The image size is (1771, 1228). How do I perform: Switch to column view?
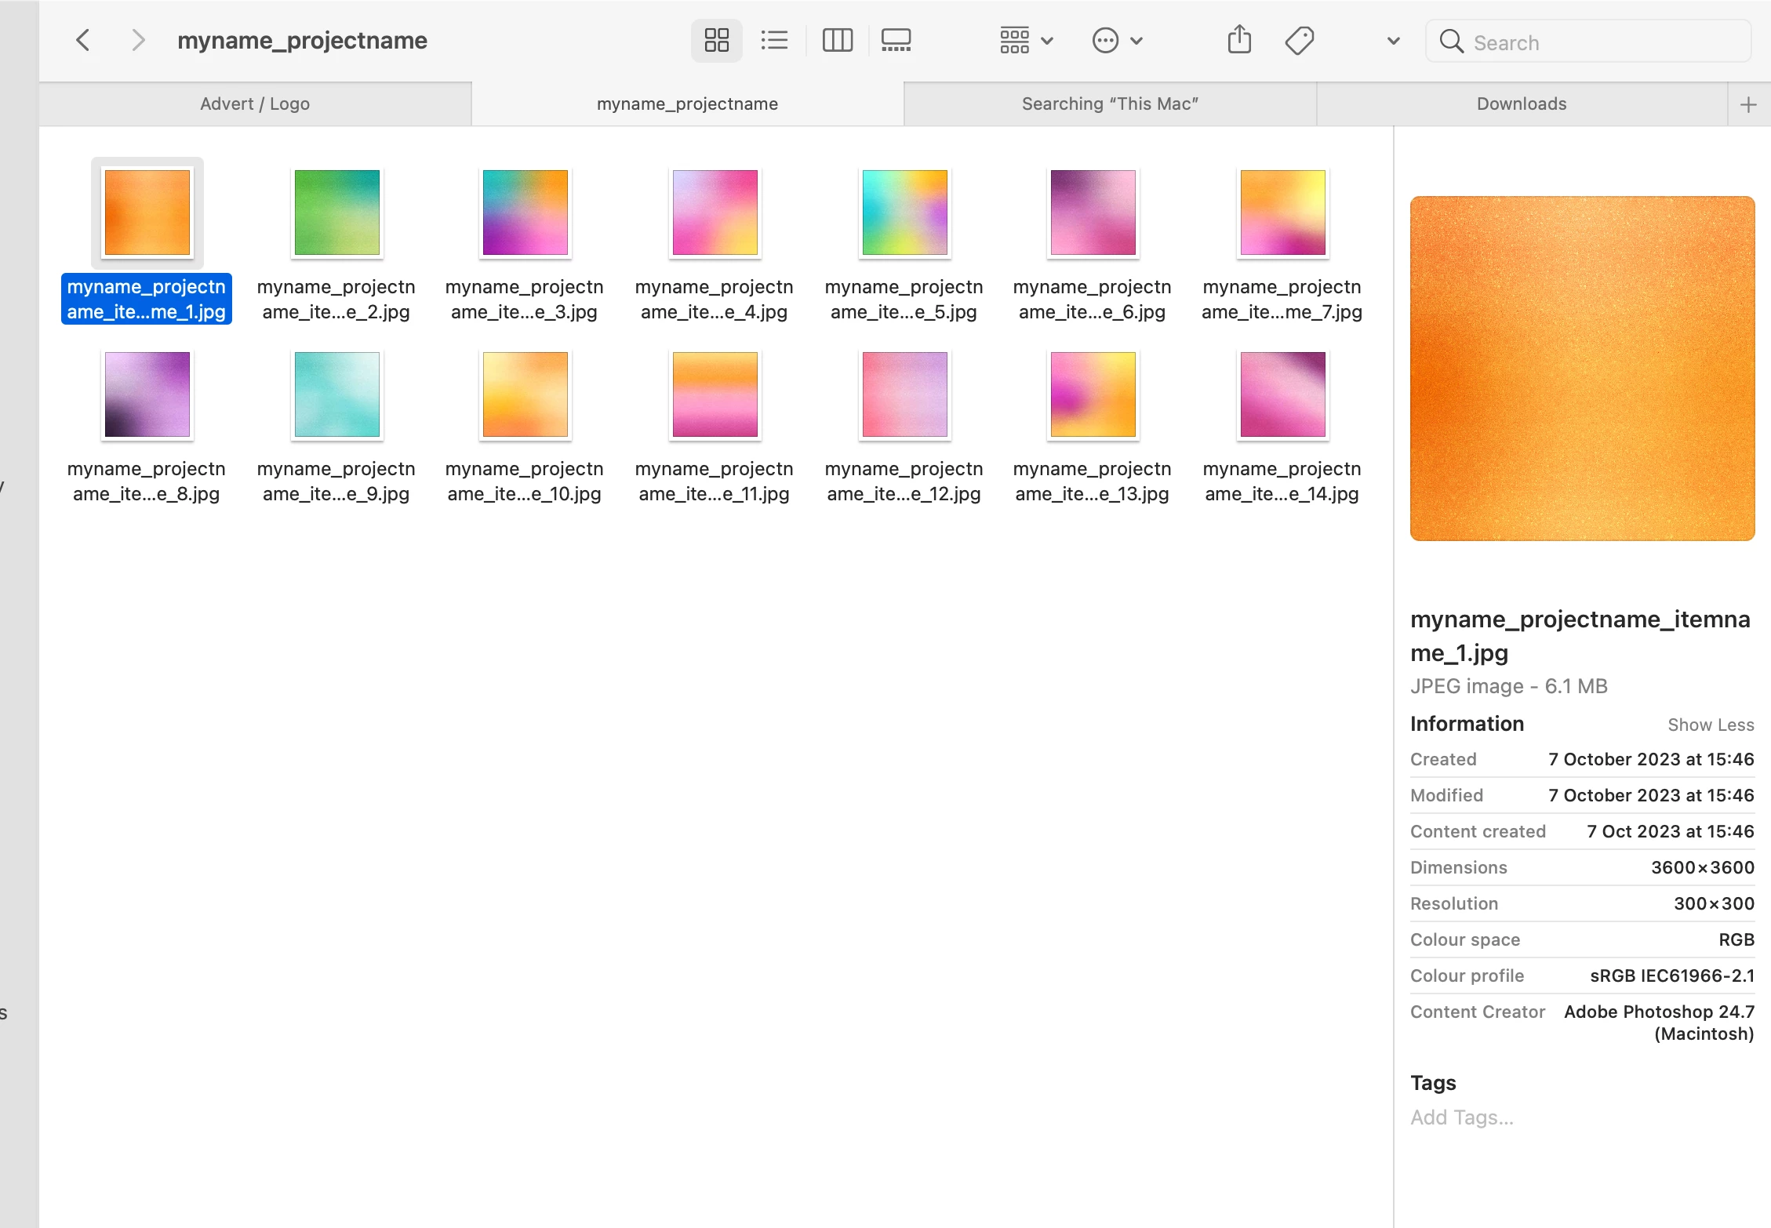coord(837,40)
